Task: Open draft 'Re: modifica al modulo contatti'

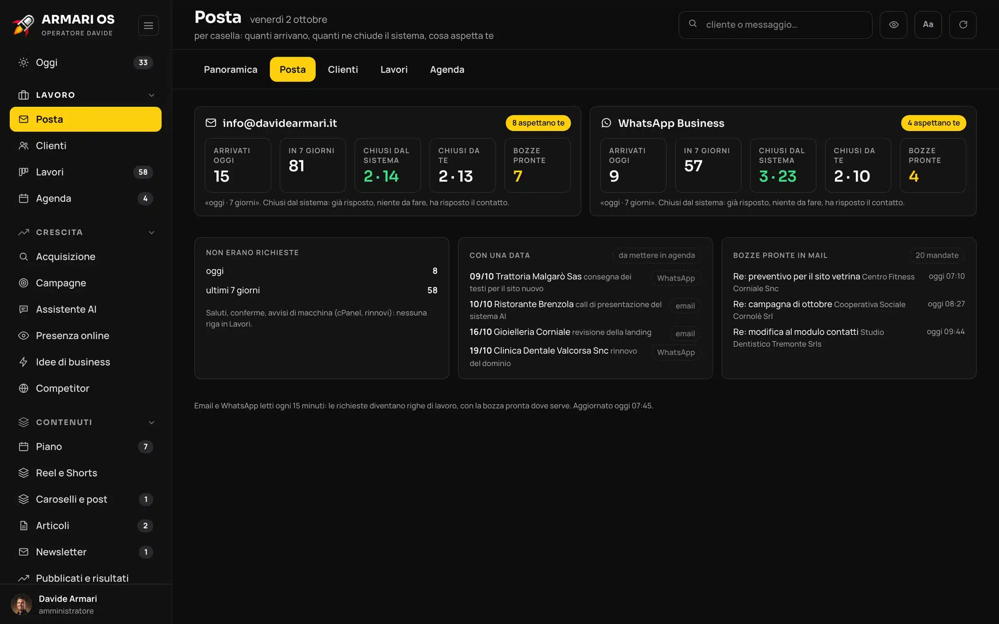Action: [849, 338]
